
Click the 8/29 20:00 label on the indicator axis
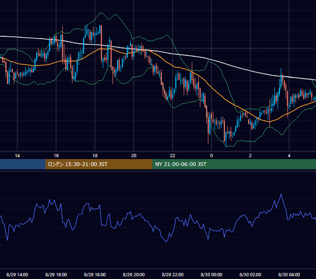(x=134, y=274)
